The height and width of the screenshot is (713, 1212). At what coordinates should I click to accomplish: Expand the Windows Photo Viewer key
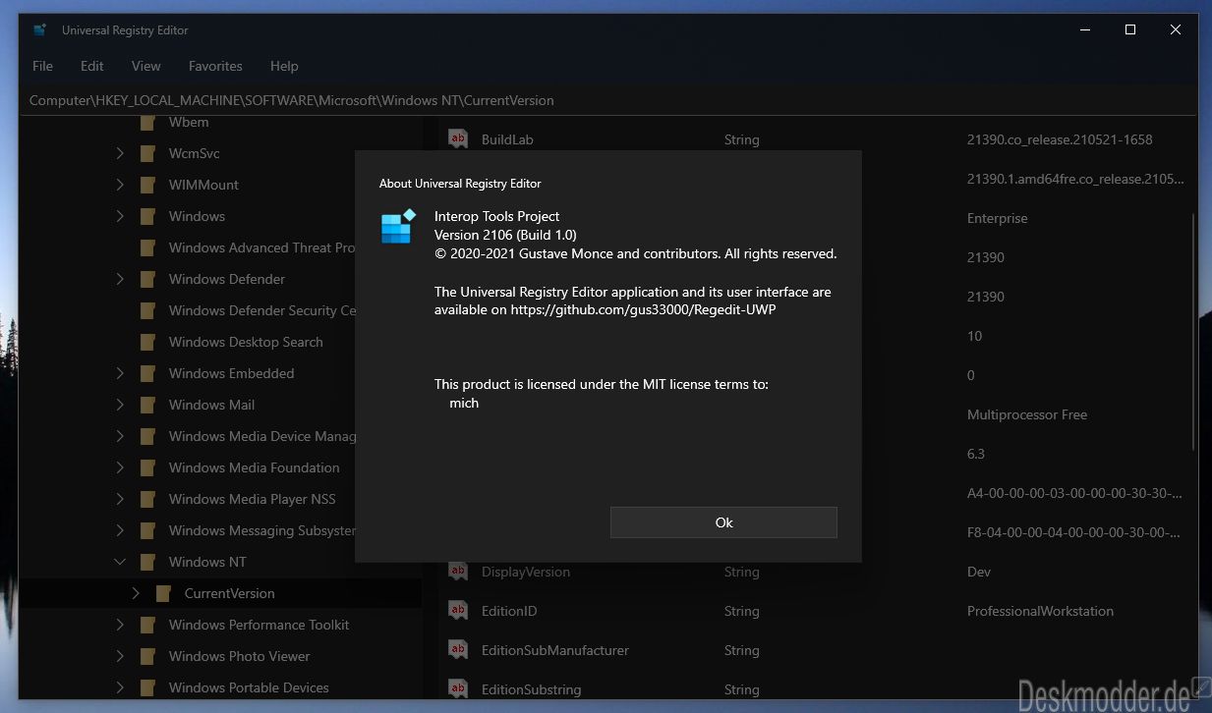120,657
